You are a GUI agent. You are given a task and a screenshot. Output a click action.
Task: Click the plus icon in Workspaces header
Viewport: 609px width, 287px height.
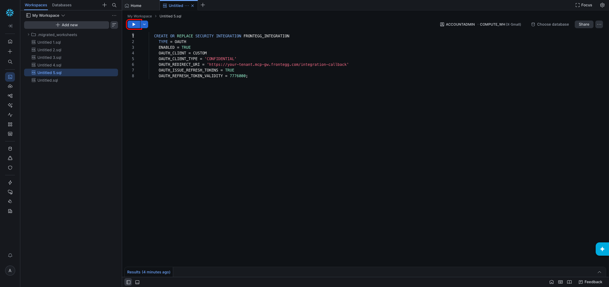pyautogui.click(x=104, y=5)
